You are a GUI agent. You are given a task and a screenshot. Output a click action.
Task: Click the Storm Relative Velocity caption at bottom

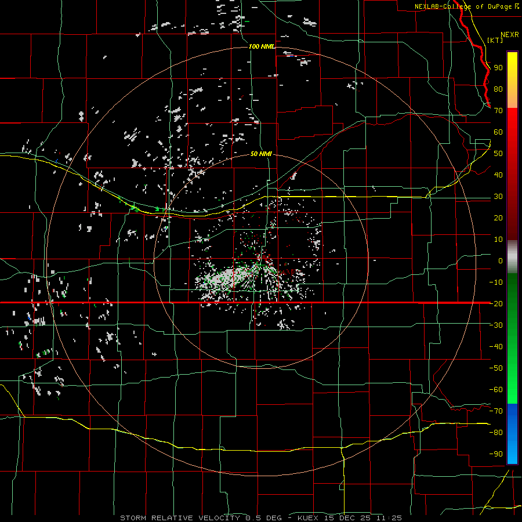coord(260,518)
